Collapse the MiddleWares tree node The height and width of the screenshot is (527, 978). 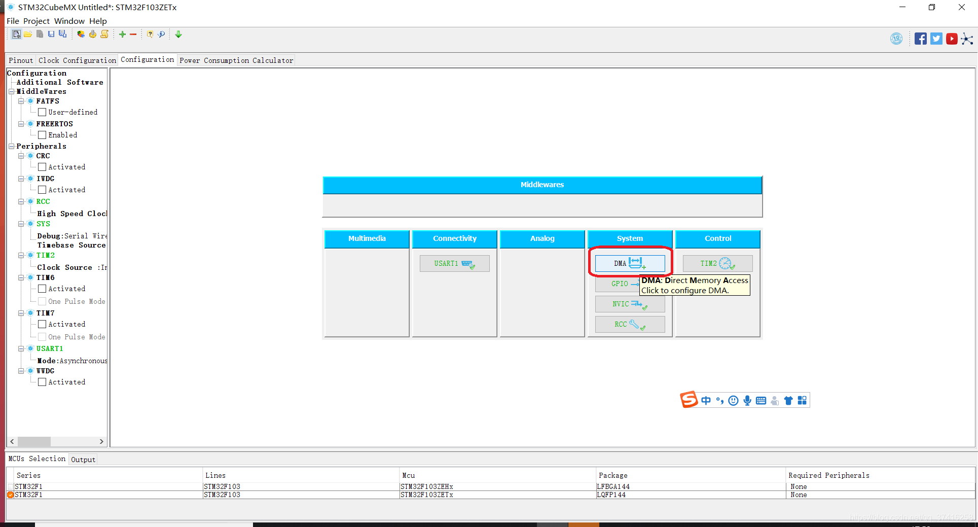tap(11, 91)
